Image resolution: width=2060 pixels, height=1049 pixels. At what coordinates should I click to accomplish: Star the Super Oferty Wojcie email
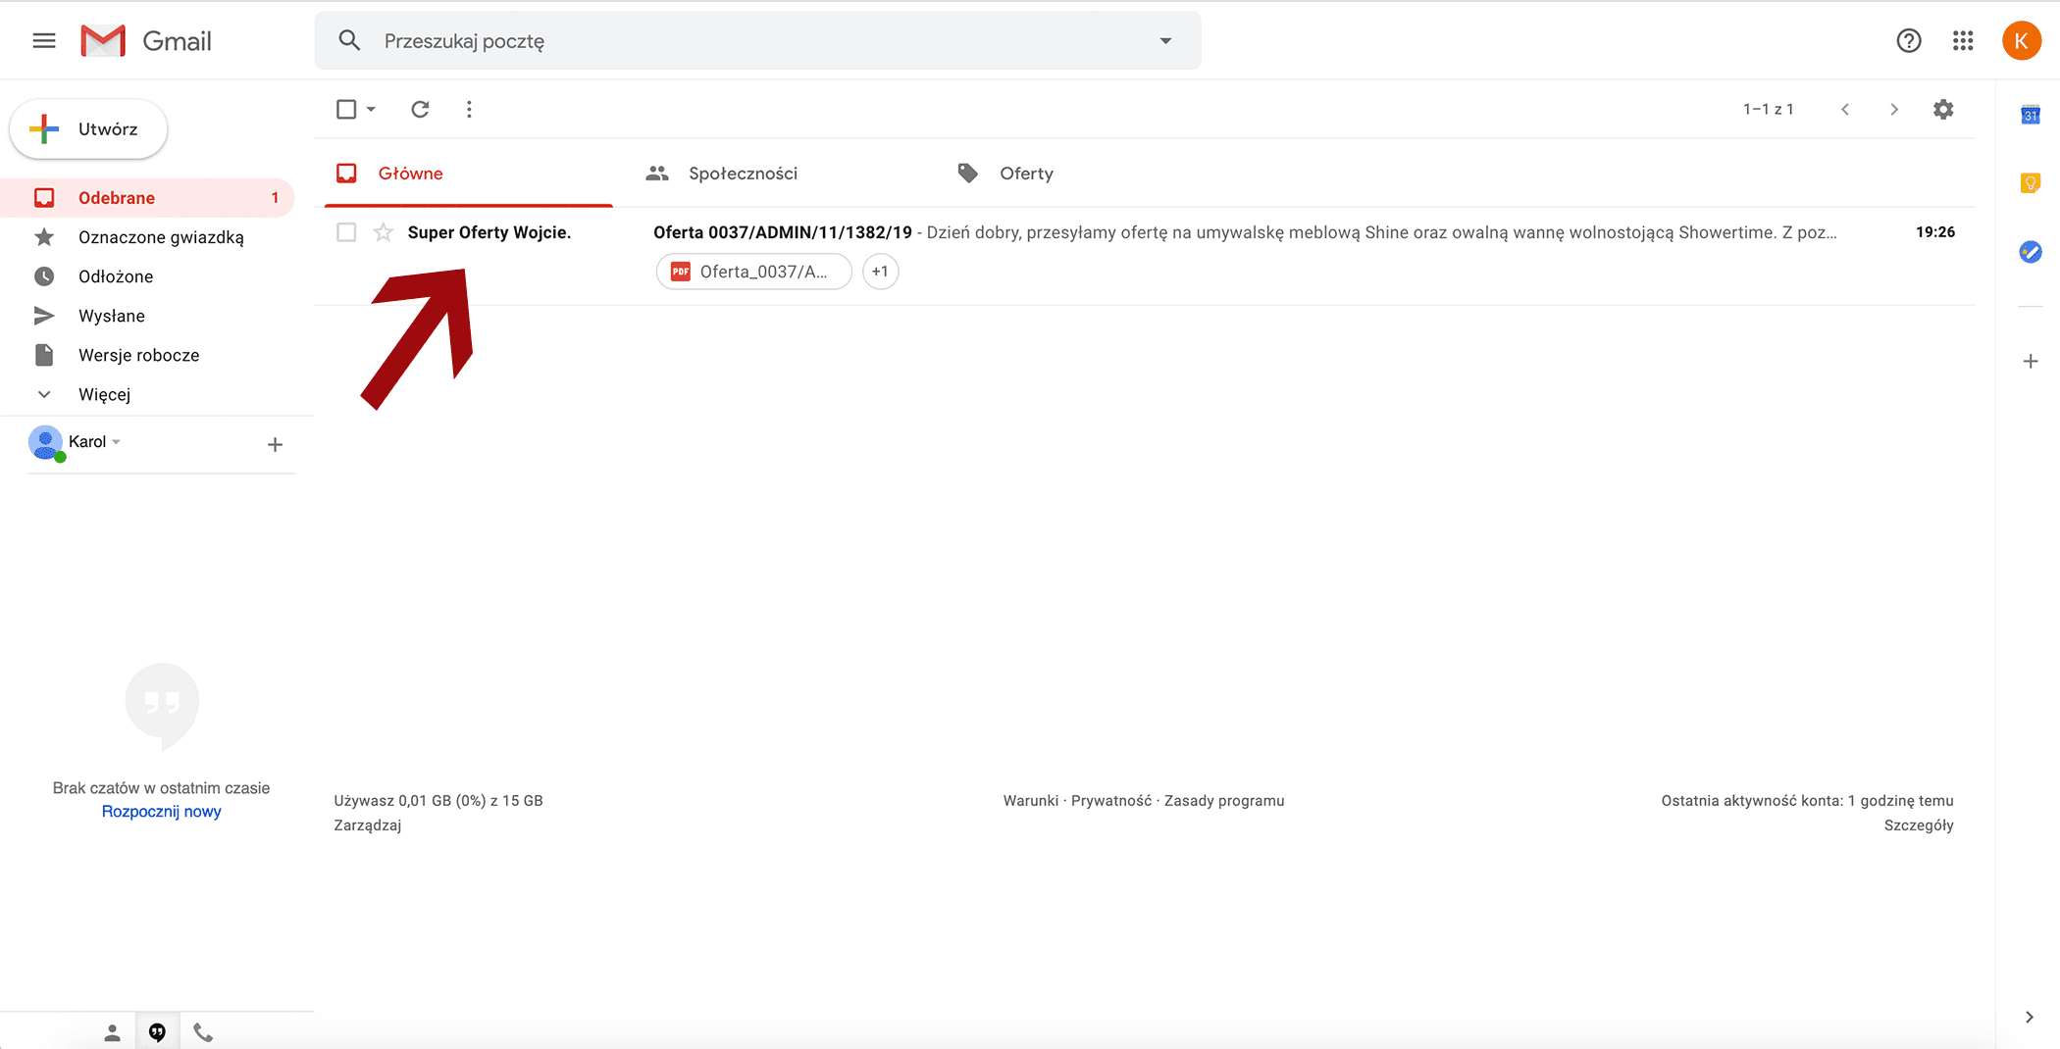384,232
